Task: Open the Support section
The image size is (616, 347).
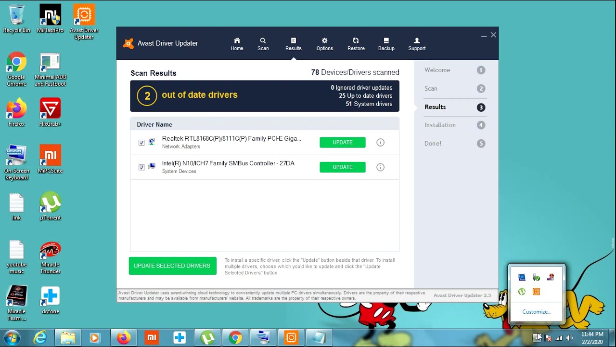Action: click(417, 44)
